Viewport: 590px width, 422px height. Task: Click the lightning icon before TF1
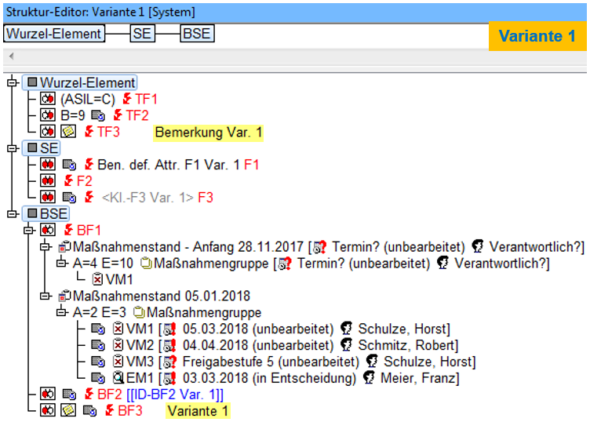coord(127,99)
